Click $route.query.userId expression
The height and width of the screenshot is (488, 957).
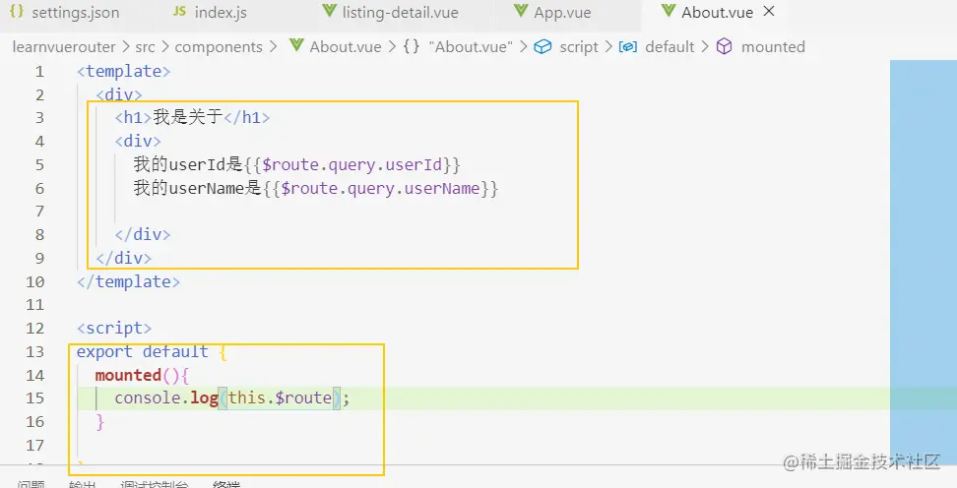pos(351,164)
